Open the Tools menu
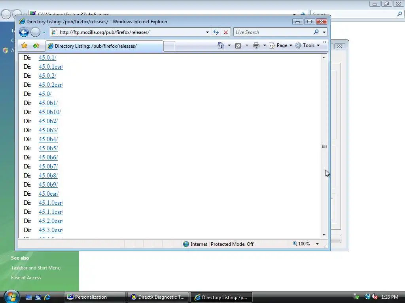Viewport: 405px width, 303px height. pos(307,45)
